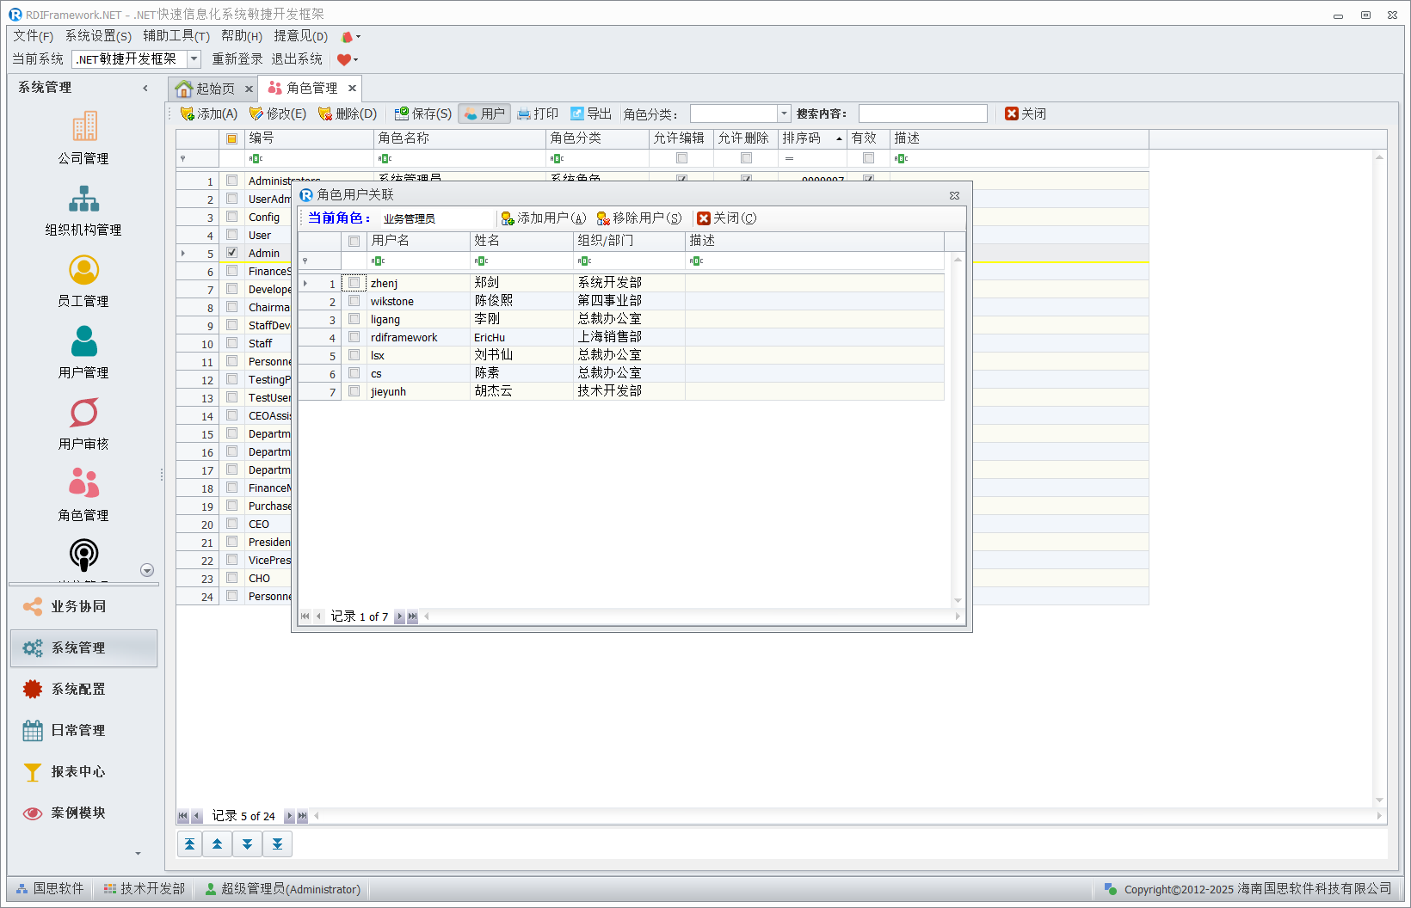Switch to the 起始页 tab
Image resolution: width=1411 pixels, height=908 pixels.
tap(206, 89)
